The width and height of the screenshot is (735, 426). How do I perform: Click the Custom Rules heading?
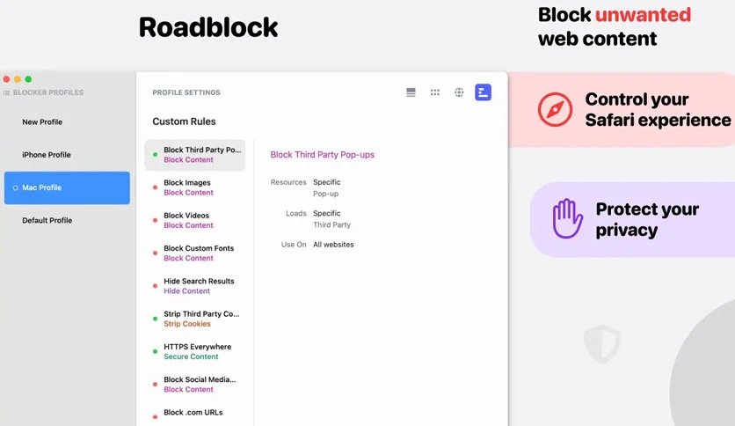point(185,121)
